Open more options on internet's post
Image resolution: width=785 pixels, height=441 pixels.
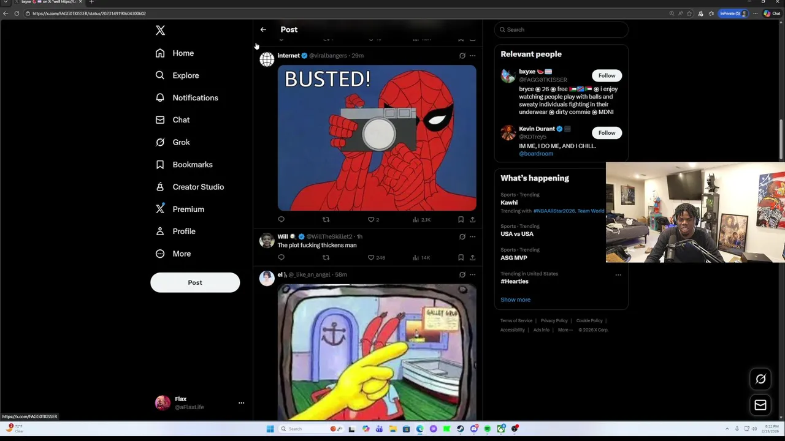(472, 56)
